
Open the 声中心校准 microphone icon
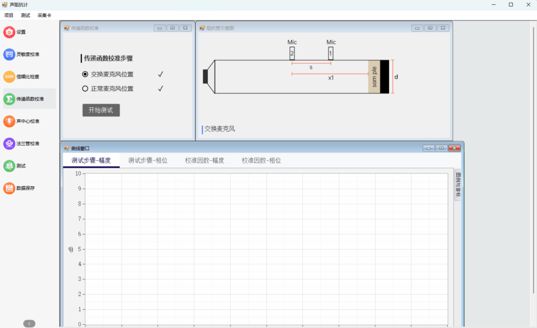point(9,121)
